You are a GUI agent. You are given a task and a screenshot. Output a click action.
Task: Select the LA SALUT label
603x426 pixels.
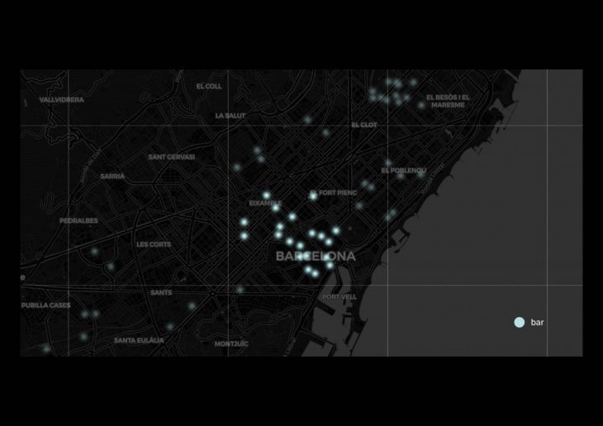point(230,116)
